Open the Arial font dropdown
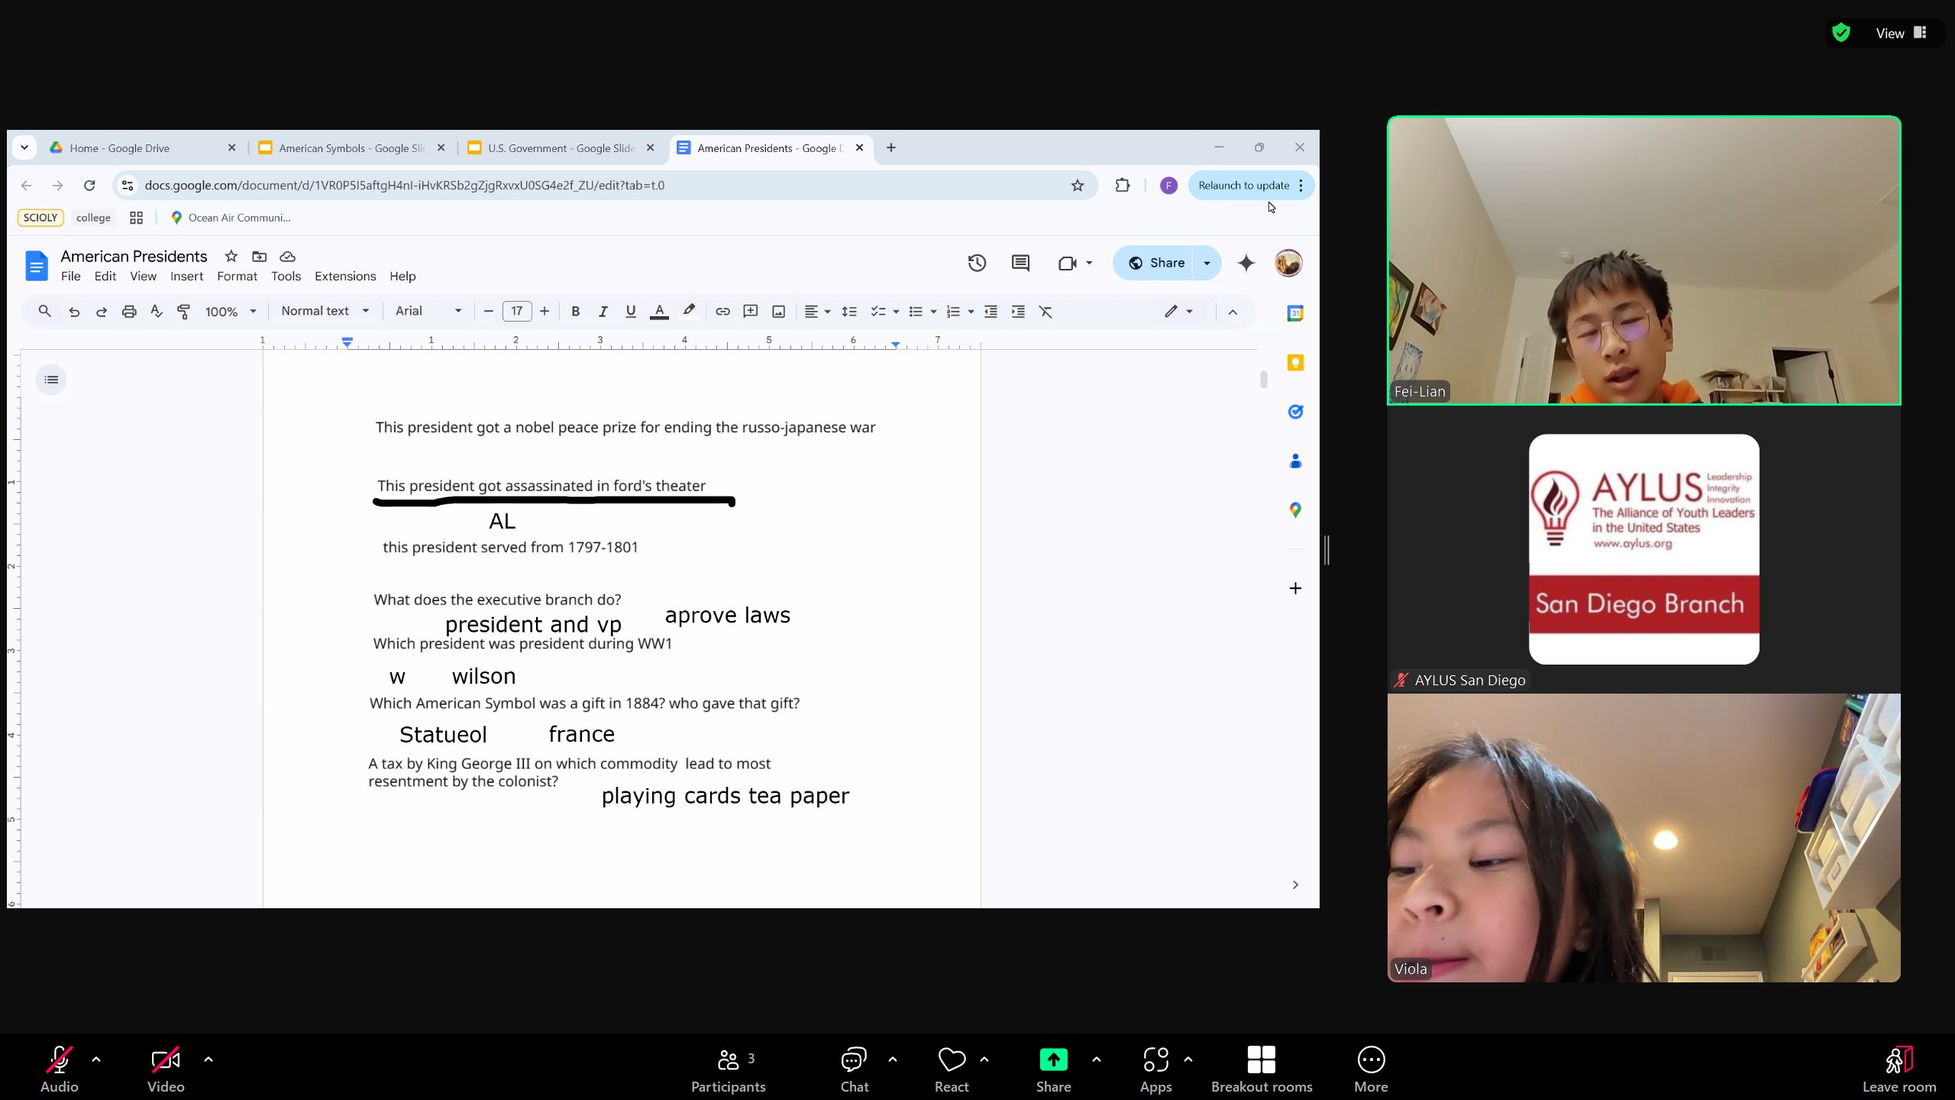The width and height of the screenshot is (1955, 1100). click(428, 312)
